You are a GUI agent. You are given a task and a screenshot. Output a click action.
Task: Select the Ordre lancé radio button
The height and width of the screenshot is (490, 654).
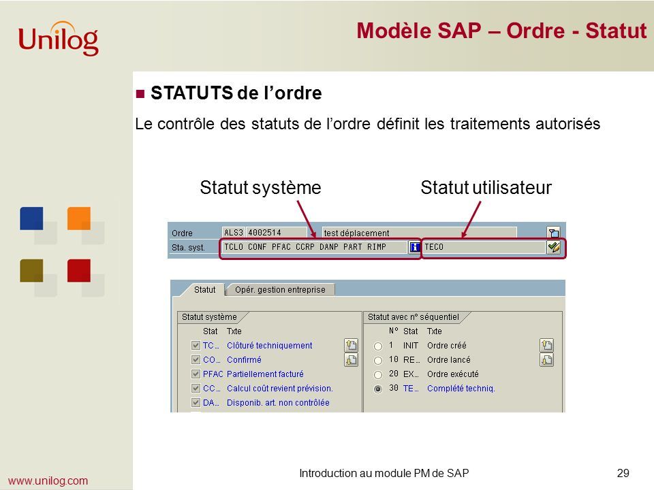point(378,361)
